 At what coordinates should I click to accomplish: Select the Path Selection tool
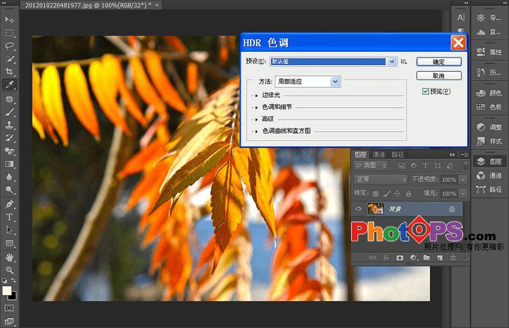(x=10, y=230)
